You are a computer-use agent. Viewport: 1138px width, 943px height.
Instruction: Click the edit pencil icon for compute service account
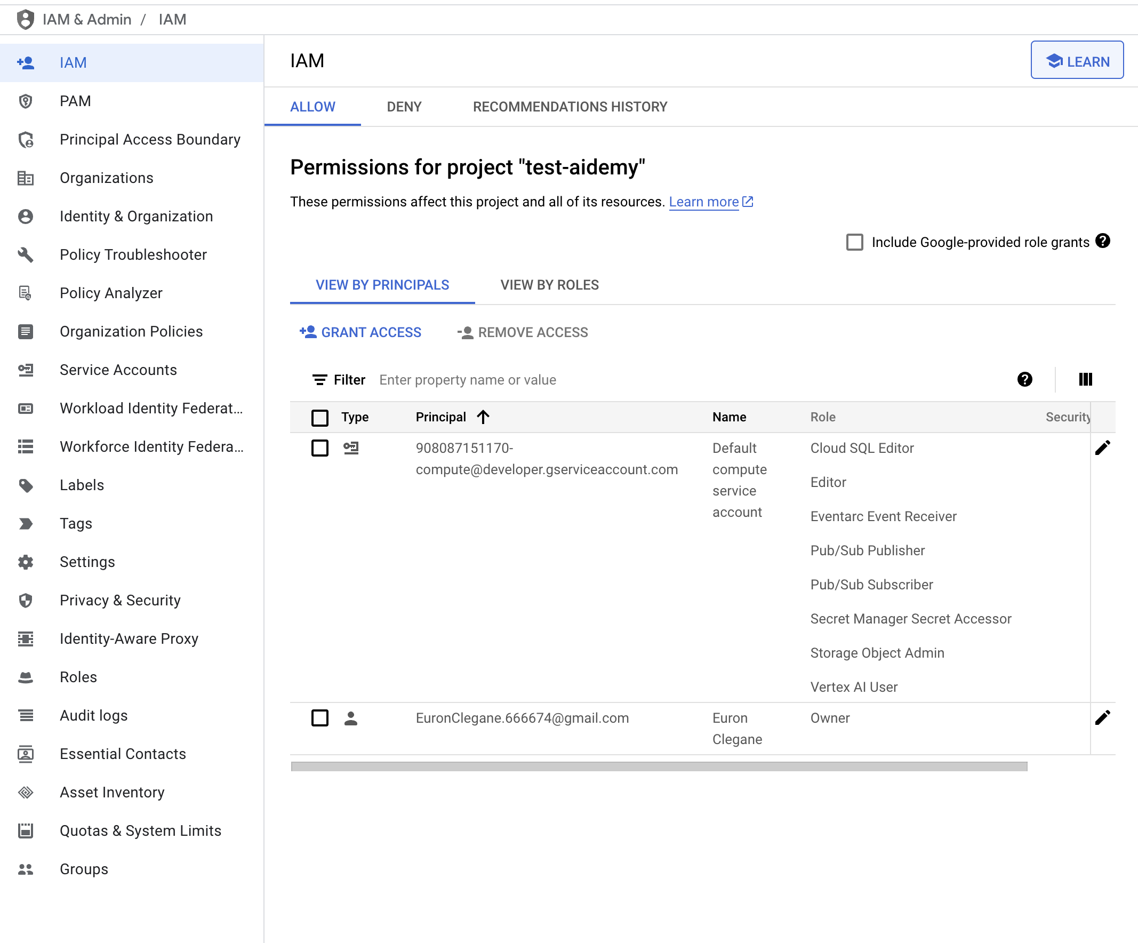pyautogui.click(x=1103, y=447)
